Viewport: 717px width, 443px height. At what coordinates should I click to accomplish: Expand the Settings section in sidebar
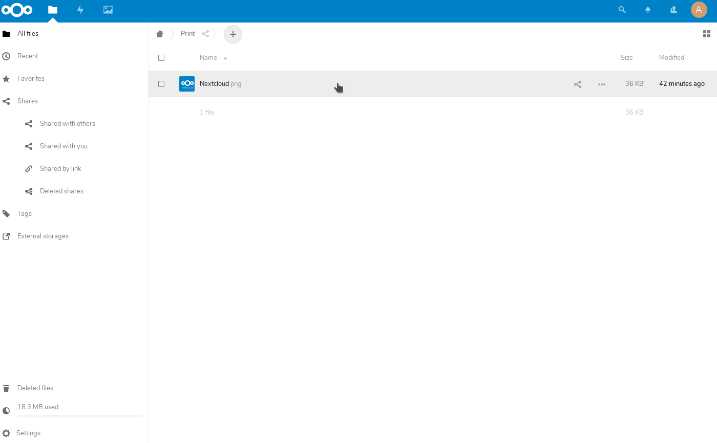tap(28, 433)
